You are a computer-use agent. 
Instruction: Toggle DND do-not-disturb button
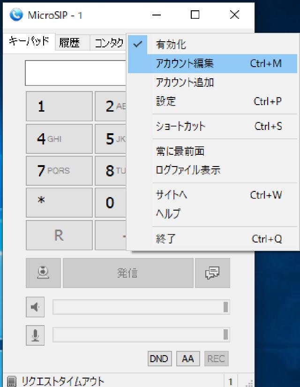pos(159,358)
